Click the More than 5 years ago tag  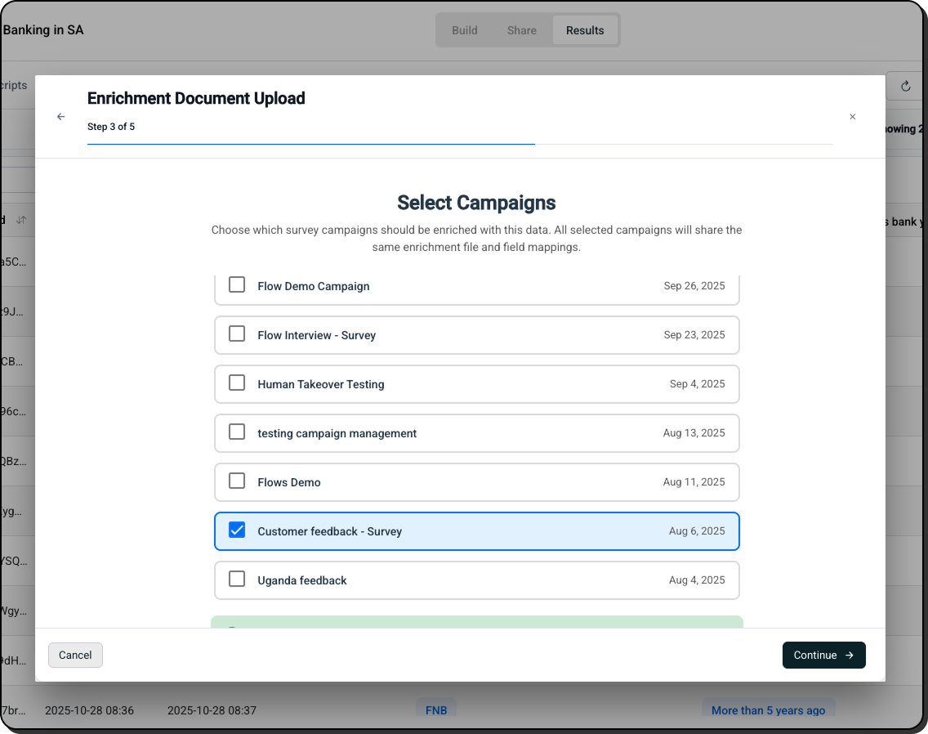pos(768,710)
